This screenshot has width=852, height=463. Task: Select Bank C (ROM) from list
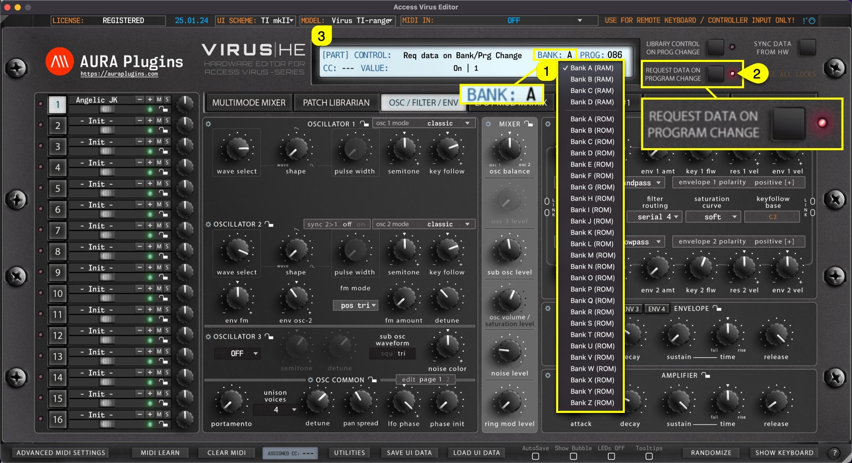(x=592, y=142)
